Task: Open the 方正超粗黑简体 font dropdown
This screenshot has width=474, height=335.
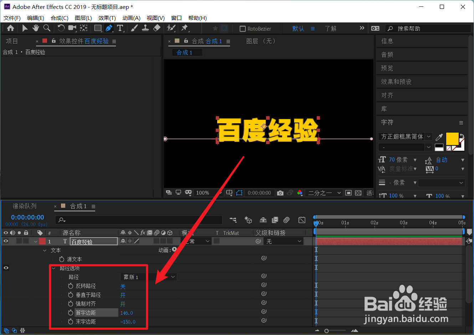Action: 406,136
